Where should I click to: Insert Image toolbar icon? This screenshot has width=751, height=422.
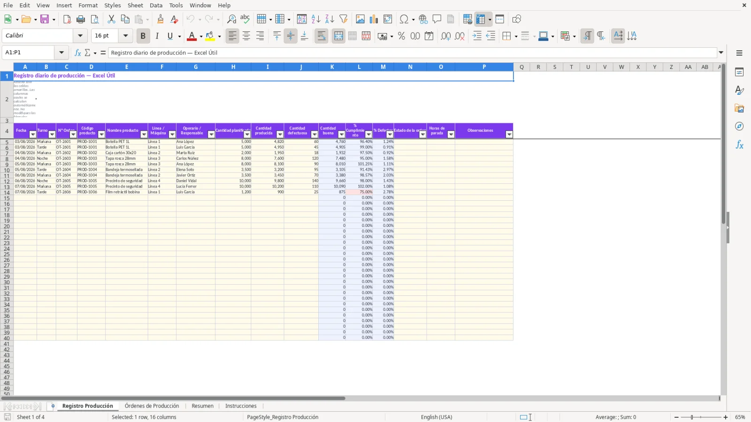pos(360,19)
